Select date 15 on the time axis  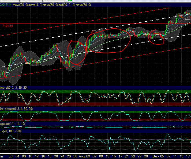(x=114, y=156)
